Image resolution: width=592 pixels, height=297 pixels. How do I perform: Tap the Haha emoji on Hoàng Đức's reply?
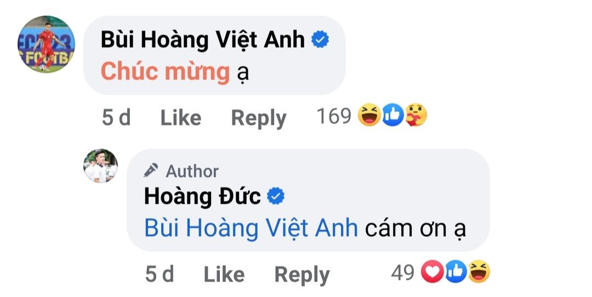coord(479,272)
